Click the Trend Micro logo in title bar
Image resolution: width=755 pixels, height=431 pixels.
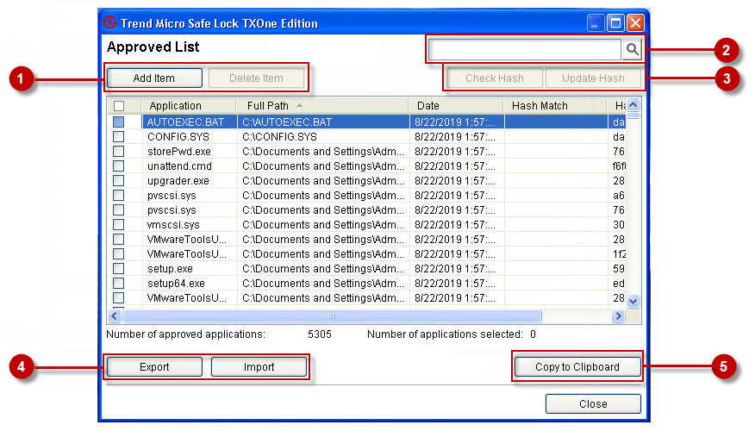coord(110,23)
